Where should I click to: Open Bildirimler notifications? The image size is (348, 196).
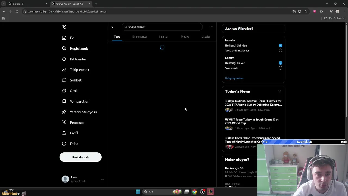pyautogui.click(x=74, y=59)
